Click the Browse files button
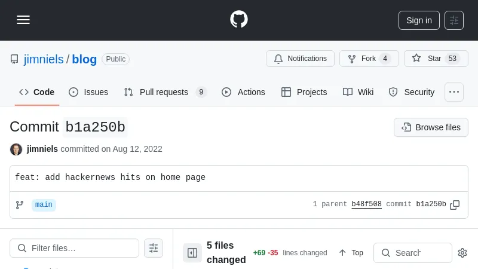This screenshot has width=478, height=269. click(x=431, y=127)
